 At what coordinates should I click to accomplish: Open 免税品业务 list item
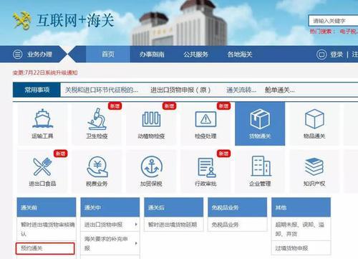(238, 225)
